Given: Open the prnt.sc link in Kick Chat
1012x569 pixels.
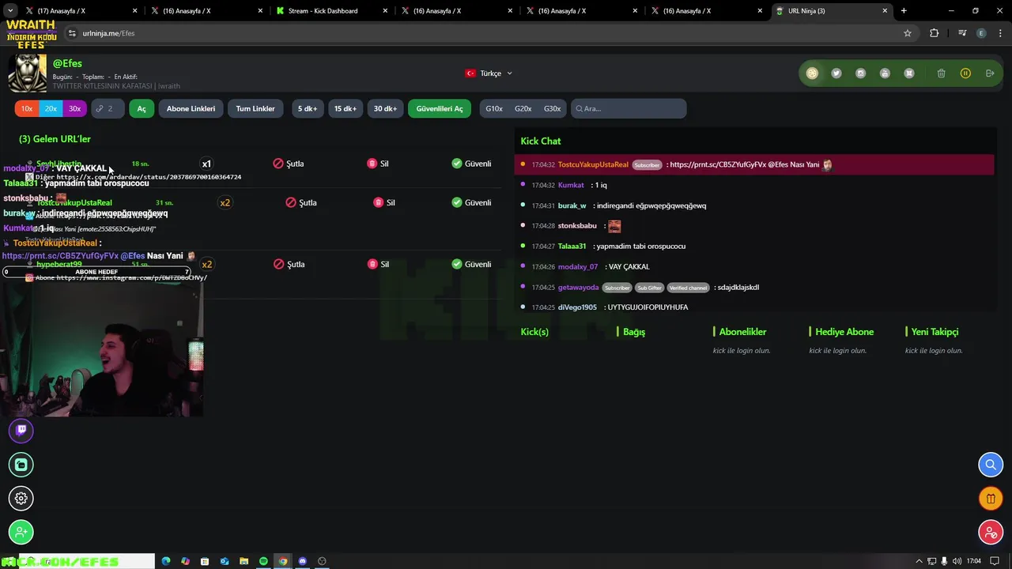Looking at the screenshot, I should (x=718, y=164).
